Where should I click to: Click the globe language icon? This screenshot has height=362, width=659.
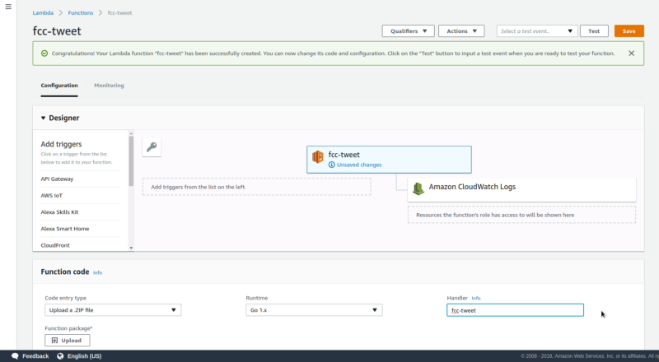60,356
